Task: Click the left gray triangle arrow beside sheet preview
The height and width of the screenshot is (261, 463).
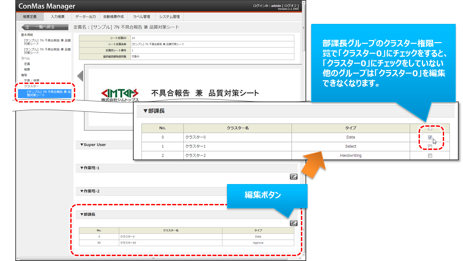Action: click(x=80, y=76)
